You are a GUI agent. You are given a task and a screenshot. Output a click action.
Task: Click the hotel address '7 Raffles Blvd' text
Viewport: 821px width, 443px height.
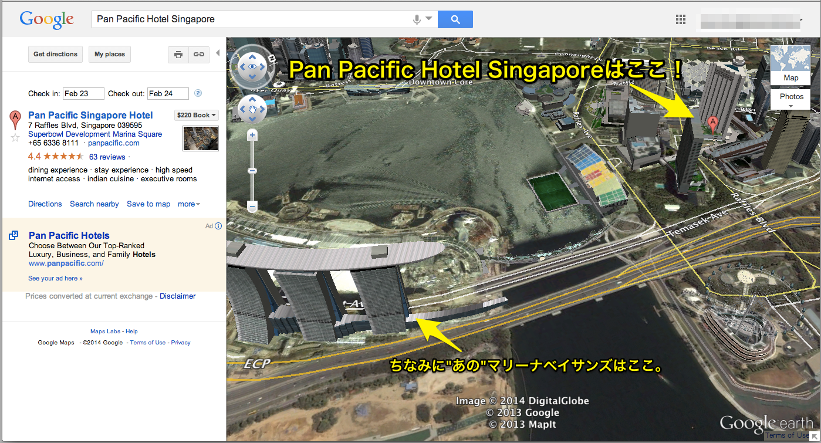pyautogui.click(x=85, y=126)
